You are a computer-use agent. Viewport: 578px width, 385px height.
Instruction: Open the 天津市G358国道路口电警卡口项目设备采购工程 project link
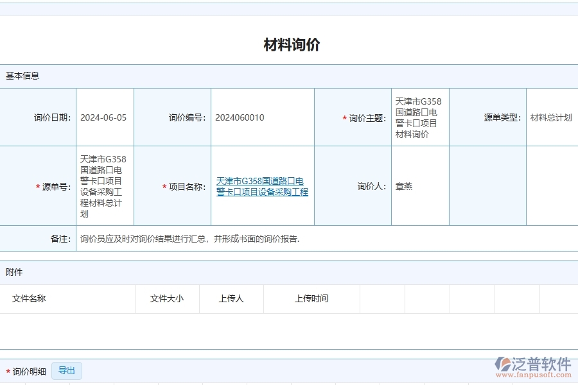click(261, 187)
